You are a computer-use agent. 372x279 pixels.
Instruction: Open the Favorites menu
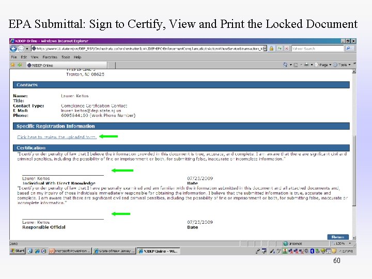point(50,57)
